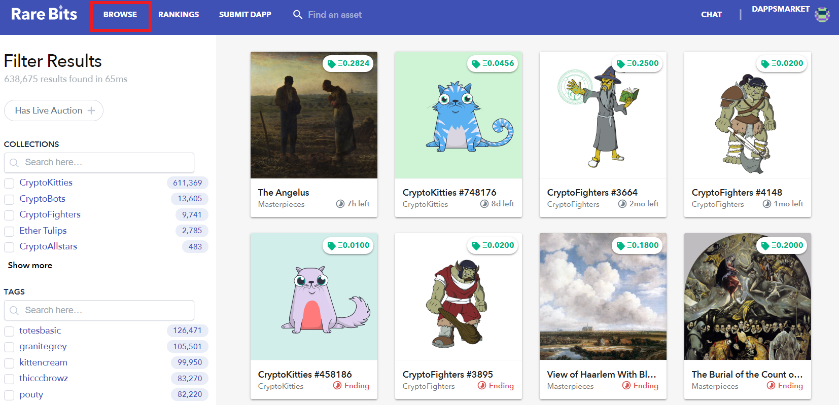Screen dimensions: 839x405
Task: Click the Ending clock icon on View of Haarlem
Action: tap(626, 386)
